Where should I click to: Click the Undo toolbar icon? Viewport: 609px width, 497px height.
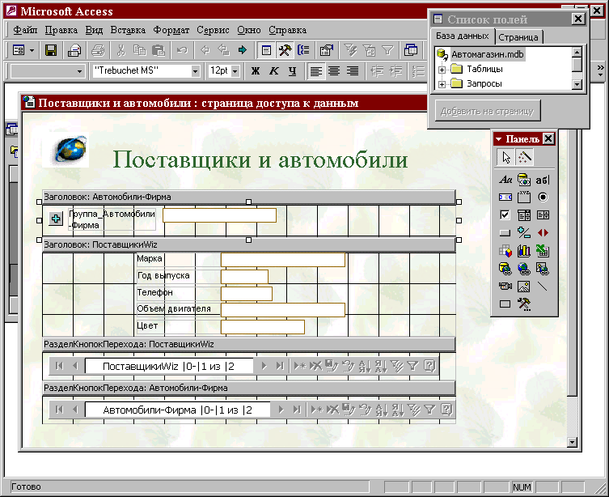point(182,50)
